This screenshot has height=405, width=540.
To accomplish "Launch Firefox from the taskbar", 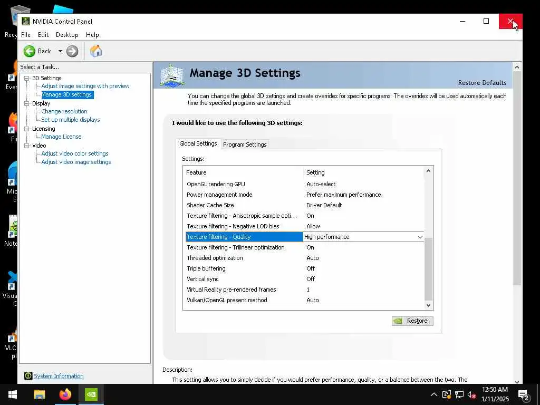I will coord(65,394).
